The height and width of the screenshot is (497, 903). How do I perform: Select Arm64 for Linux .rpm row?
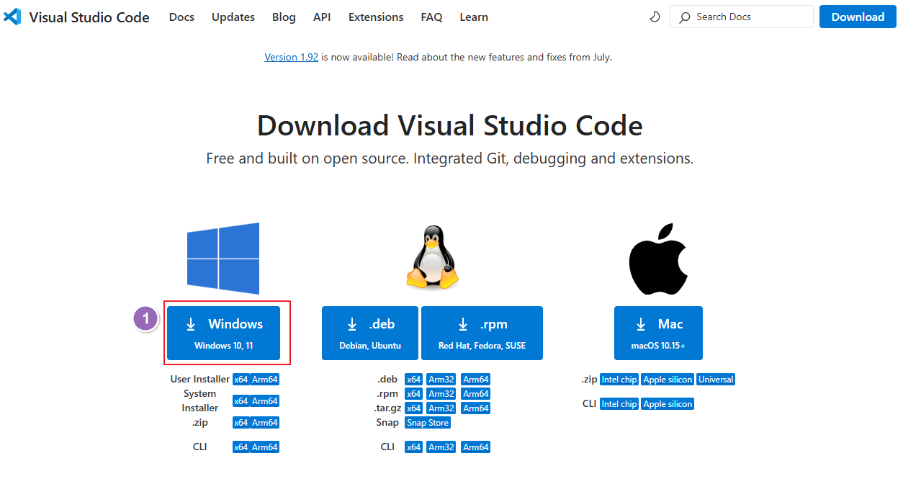476,394
